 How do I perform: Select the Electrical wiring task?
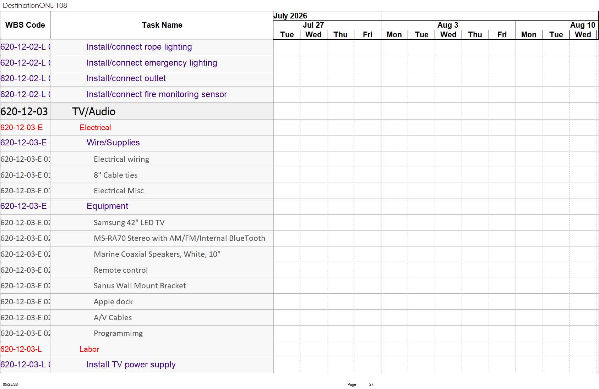click(121, 159)
